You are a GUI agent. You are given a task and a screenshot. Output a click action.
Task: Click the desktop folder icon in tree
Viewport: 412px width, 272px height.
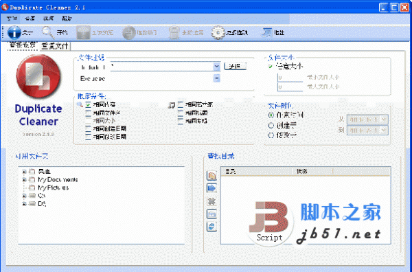[32, 172]
